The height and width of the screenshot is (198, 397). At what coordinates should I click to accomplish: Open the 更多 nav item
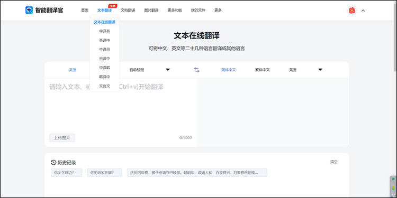218,11
